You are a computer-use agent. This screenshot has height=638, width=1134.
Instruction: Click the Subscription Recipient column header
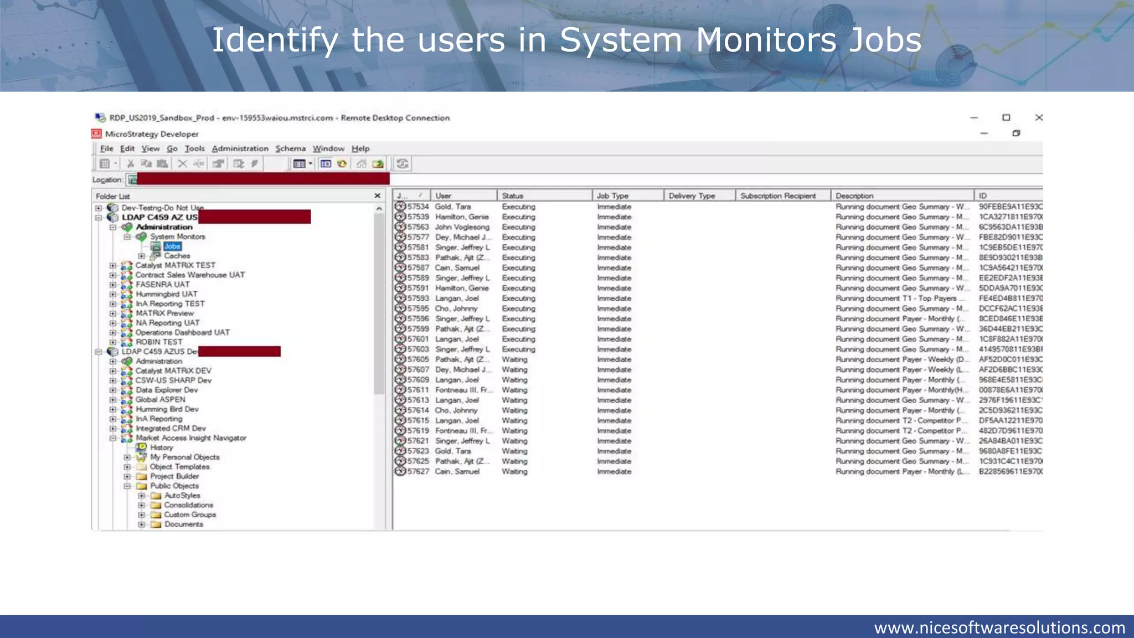[x=784, y=195]
